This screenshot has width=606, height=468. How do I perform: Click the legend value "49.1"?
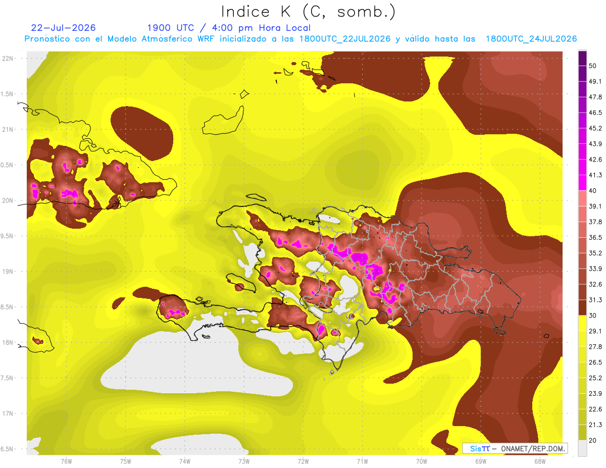click(x=595, y=81)
